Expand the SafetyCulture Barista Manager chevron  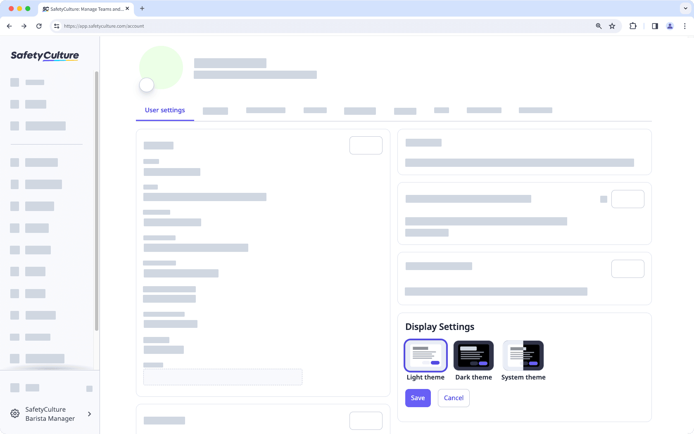(x=90, y=414)
